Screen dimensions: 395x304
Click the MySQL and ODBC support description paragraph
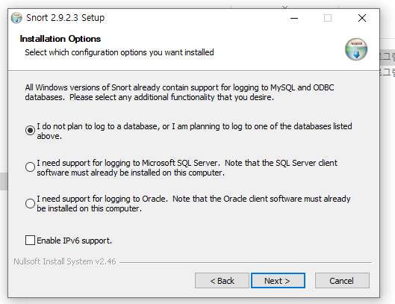pyautogui.click(x=179, y=93)
